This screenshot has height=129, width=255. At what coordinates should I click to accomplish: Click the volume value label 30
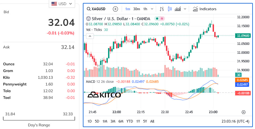click(238, 75)
